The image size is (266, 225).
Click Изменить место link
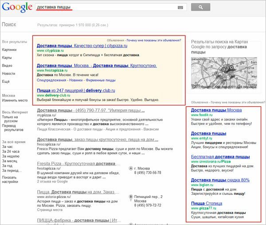click(x=15, y=100)
